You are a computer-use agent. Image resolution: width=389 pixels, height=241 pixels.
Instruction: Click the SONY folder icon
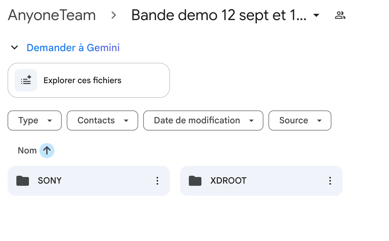[x=22, y=181]
